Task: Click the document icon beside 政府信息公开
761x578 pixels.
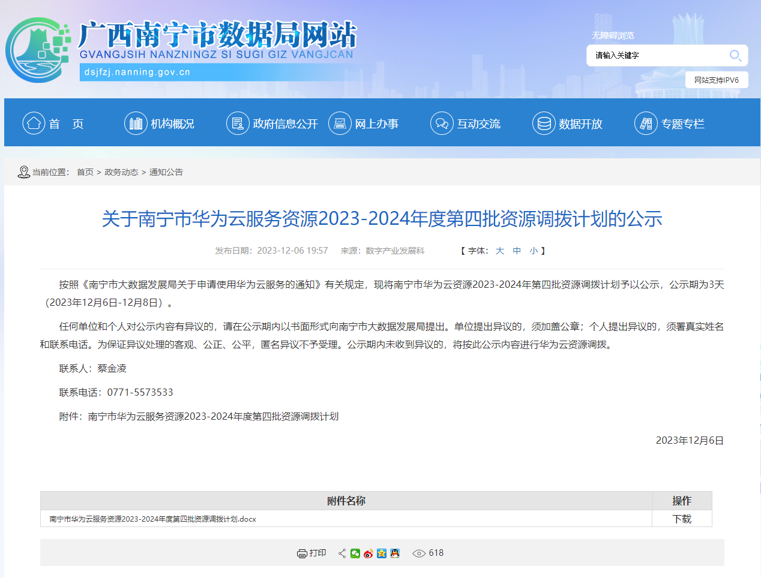Action: coord(238,124)
